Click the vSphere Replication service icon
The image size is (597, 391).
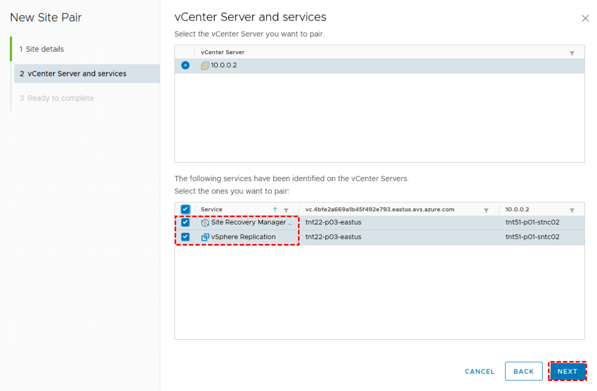(205, 237)
